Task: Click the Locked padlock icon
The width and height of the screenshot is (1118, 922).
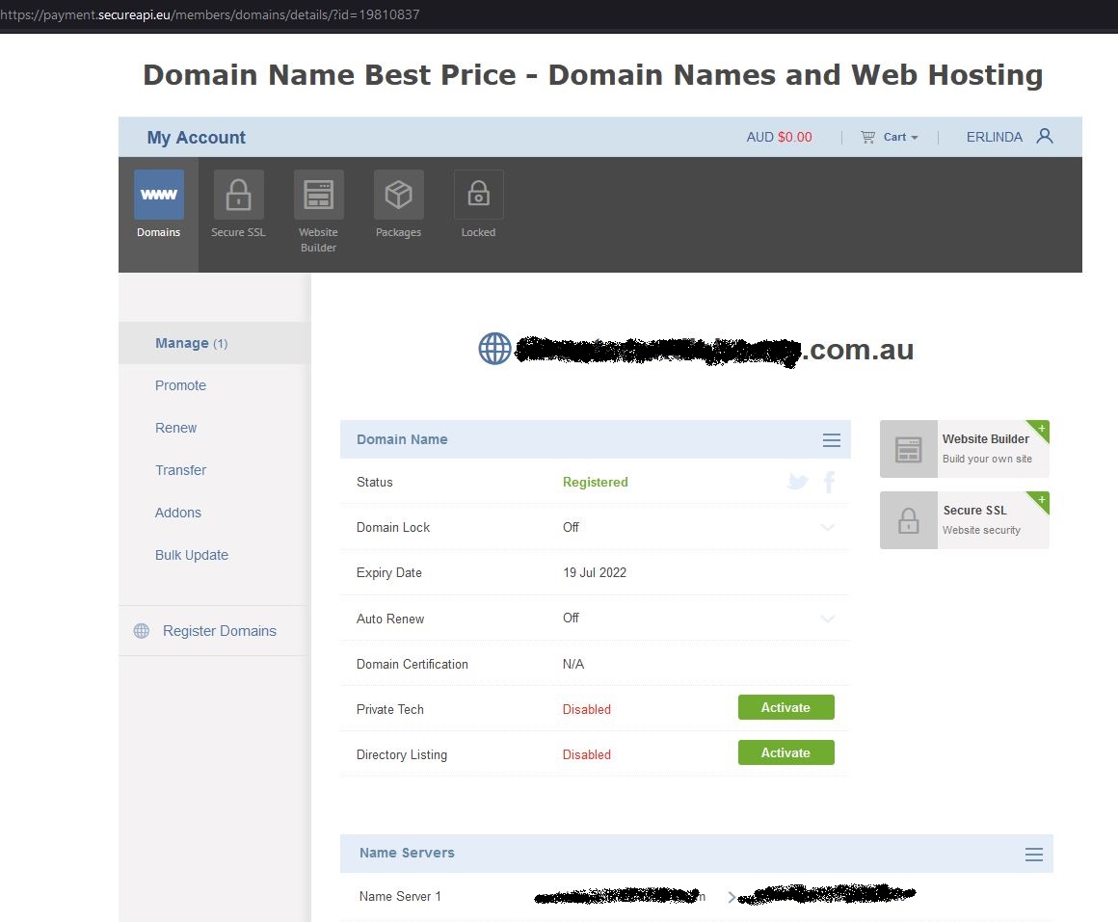Action: pyautogui.click(x=478, y=195)
